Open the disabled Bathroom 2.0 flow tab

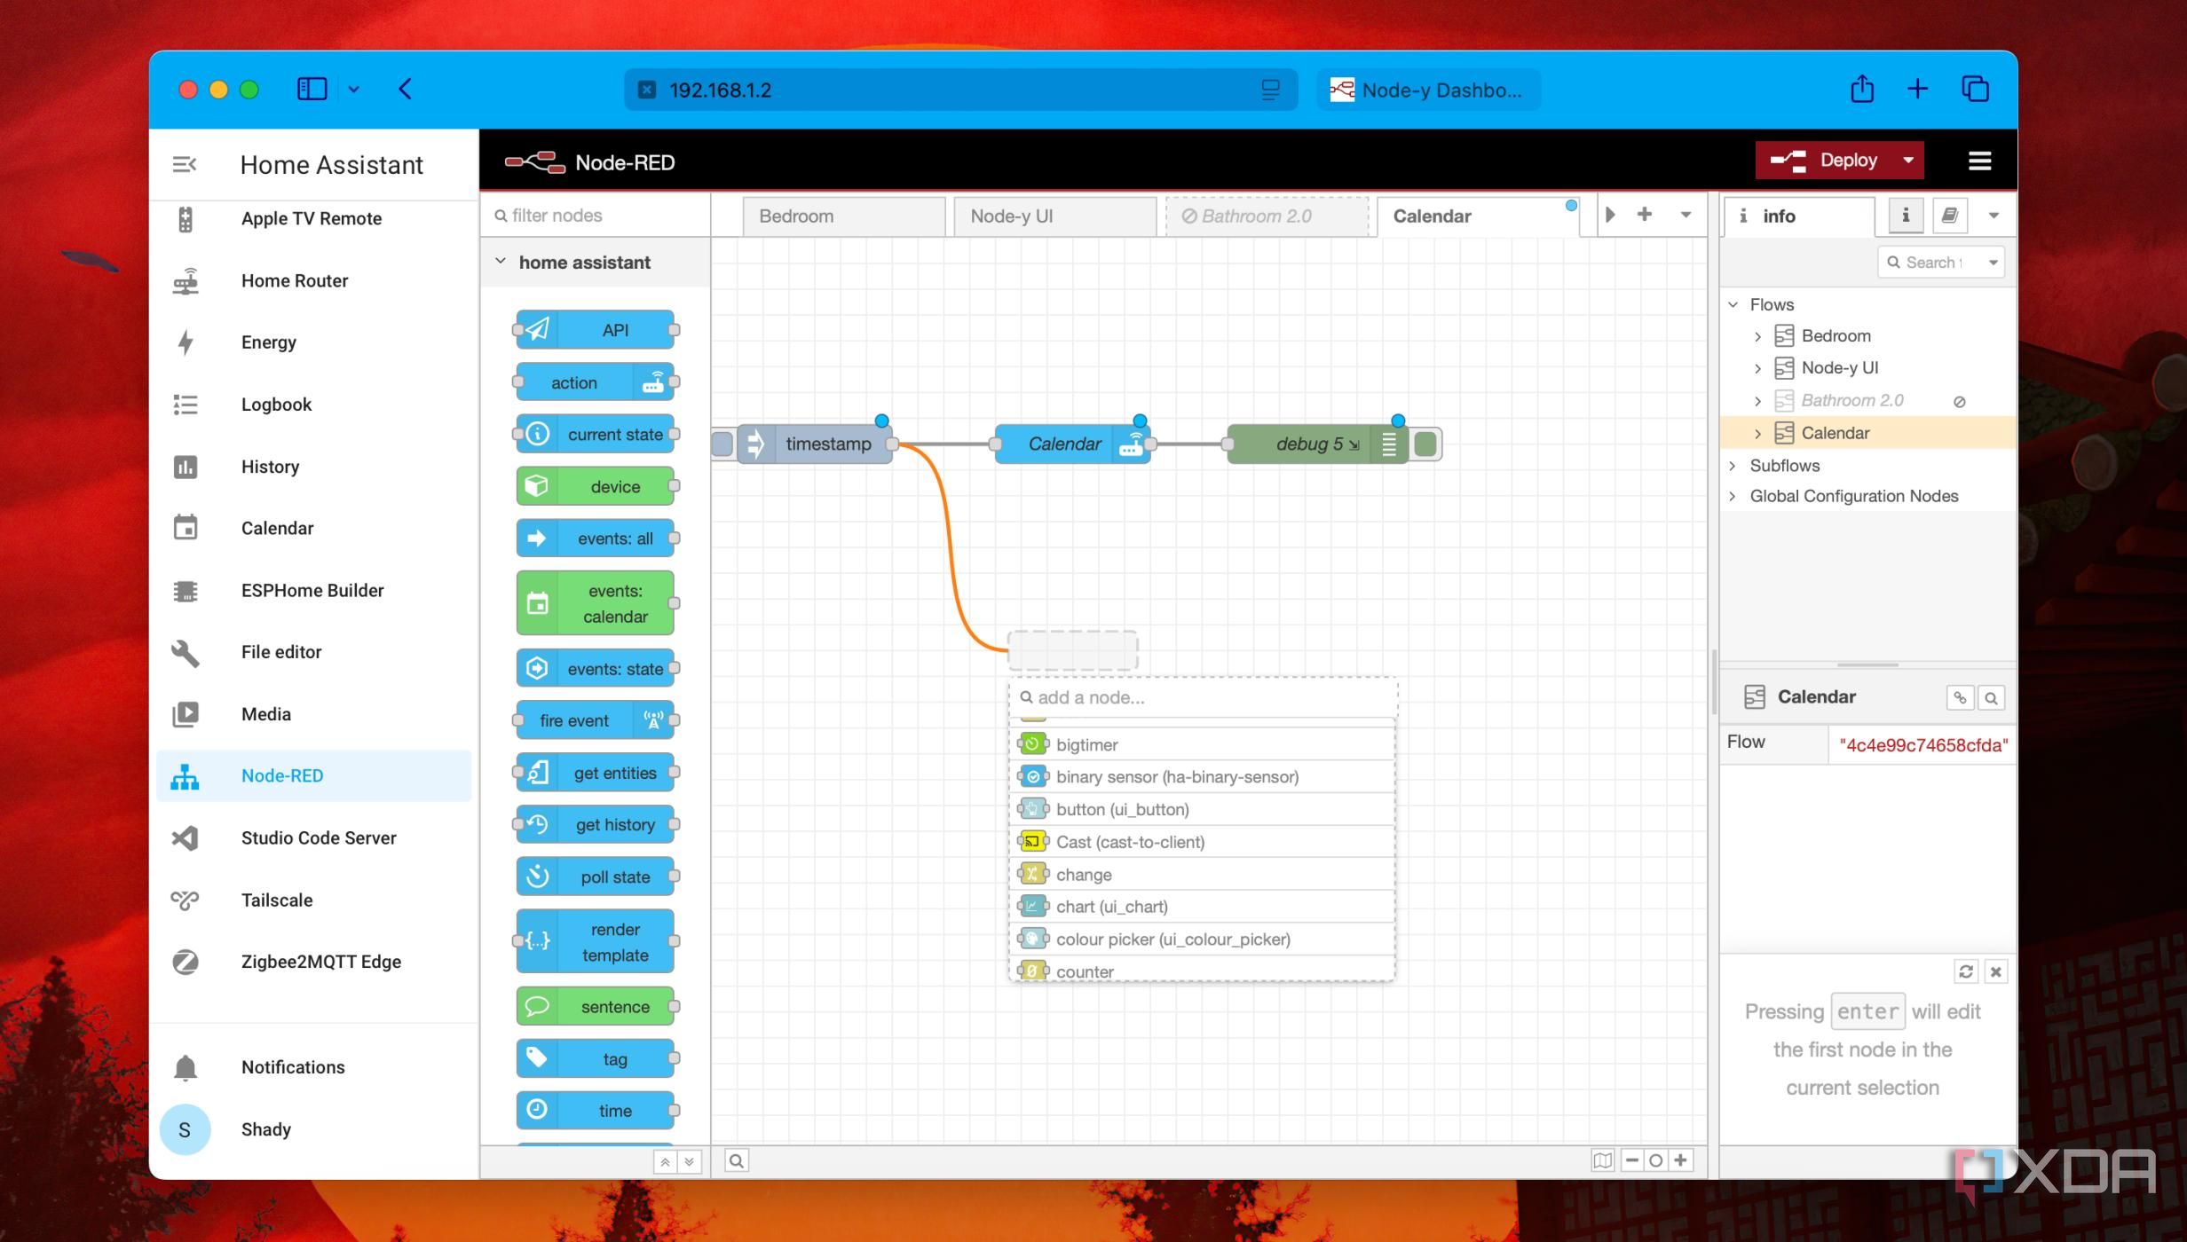(x=1267, y=216)
